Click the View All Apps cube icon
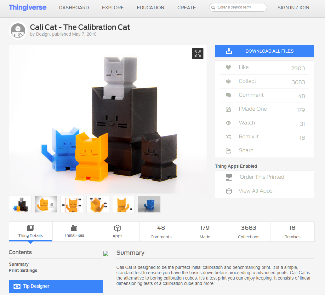 point(229,191)
